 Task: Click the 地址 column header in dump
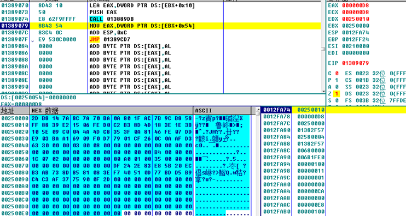(15, 111)
